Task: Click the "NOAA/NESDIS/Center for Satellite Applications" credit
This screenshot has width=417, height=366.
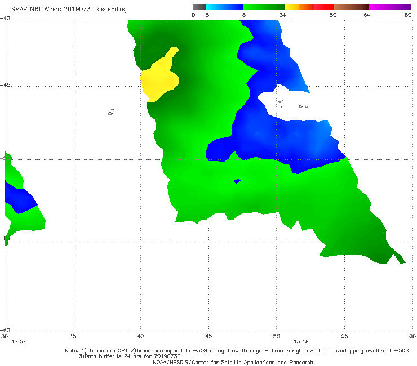Action: (233, 362)
